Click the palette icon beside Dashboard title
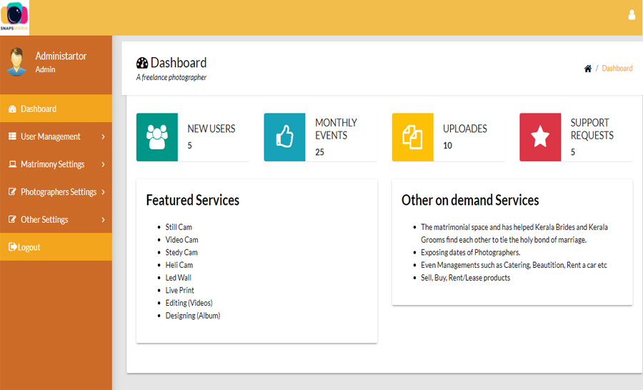Image resolution: width=643 pixels, height=390 pixels. pos(141,63)
